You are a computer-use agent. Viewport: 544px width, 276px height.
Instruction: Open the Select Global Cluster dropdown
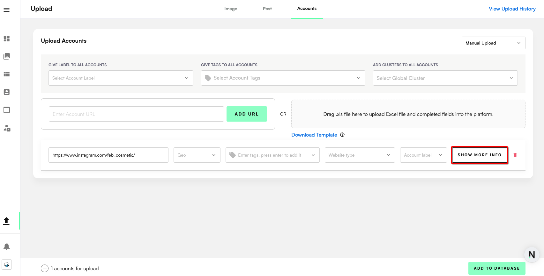[445, 78]
